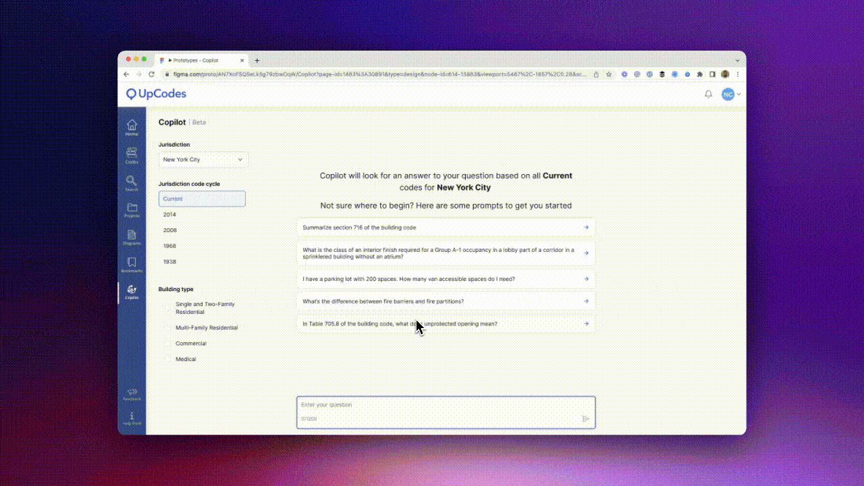Click the send arrow in question box
Screen dimensions: 864x486
click(585, 418)
